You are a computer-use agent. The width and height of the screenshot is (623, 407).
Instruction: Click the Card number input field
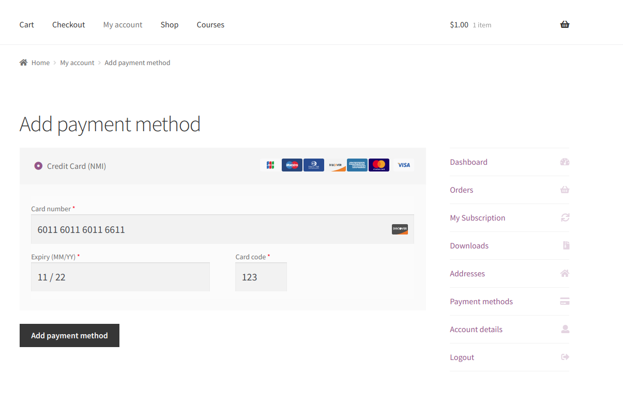[207, 229]
